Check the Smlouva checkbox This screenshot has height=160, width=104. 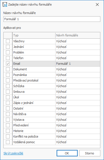pos(8,92)
